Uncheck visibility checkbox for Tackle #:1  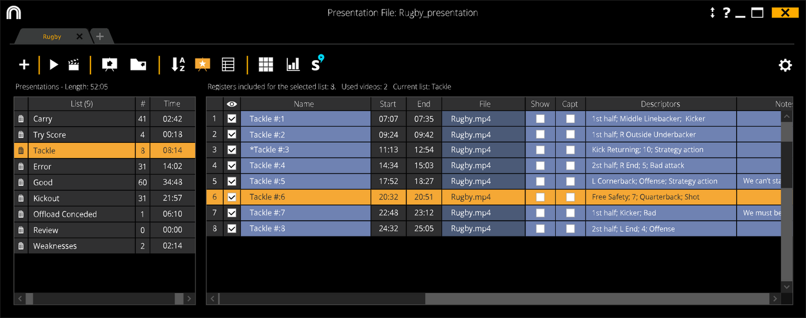[x=232, y=119]
